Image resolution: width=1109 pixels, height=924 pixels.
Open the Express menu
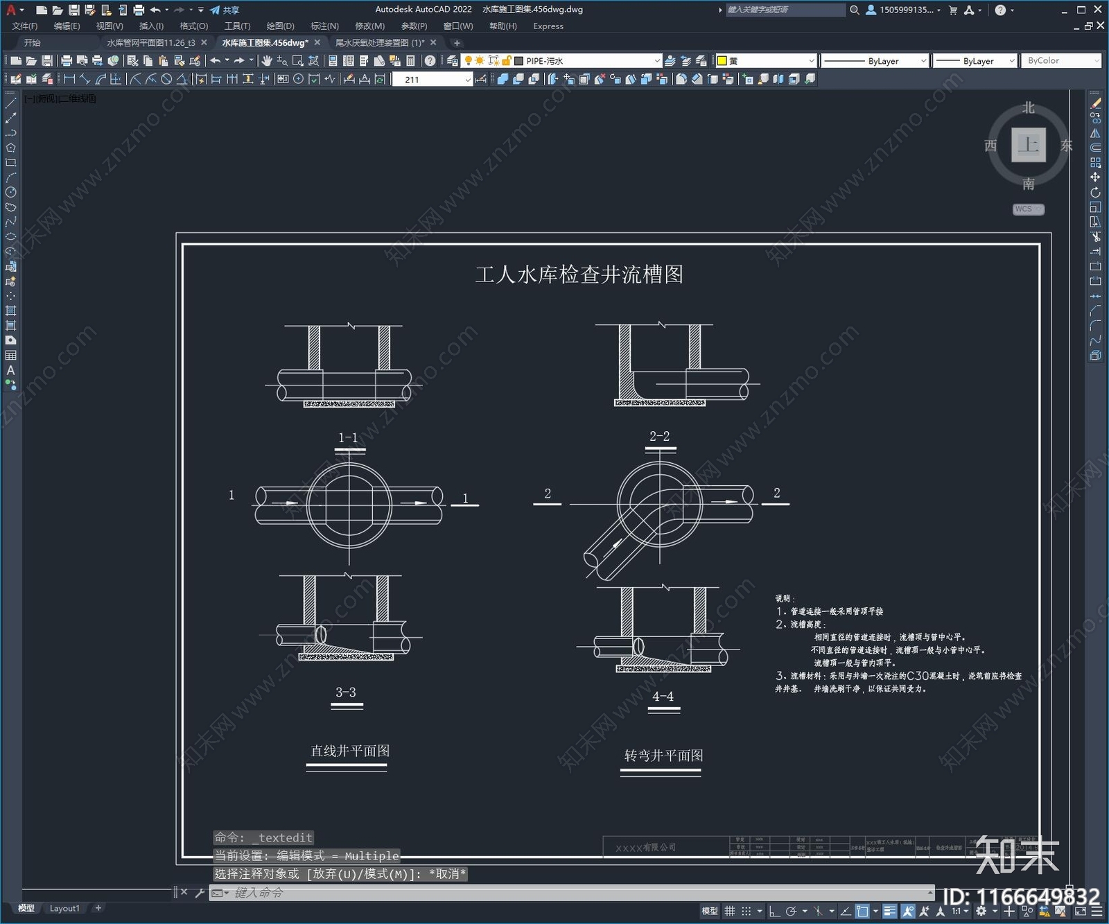[x=548, y=26]
